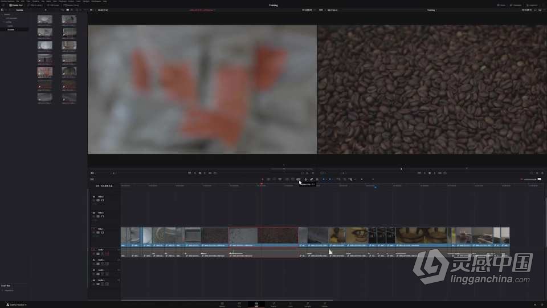547x308 pixels.
Task: Open the timeline name dropdown labeled Training
Action: 432,10
